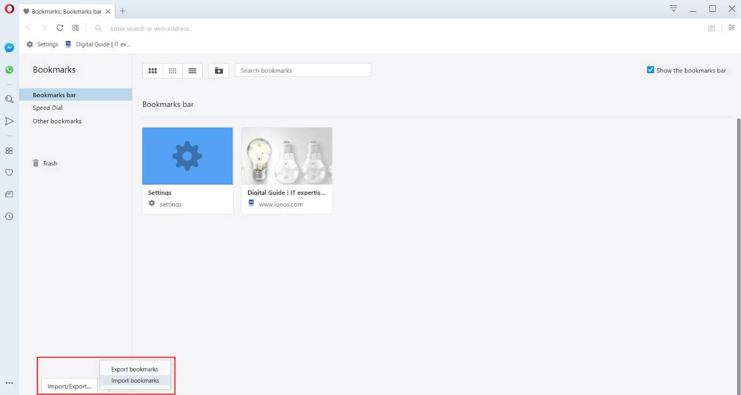Image resolution: width=741 pixels, height=395 pixels.
Task: Open Facebook Messenger from the sidebar
Action: (9, 48)
